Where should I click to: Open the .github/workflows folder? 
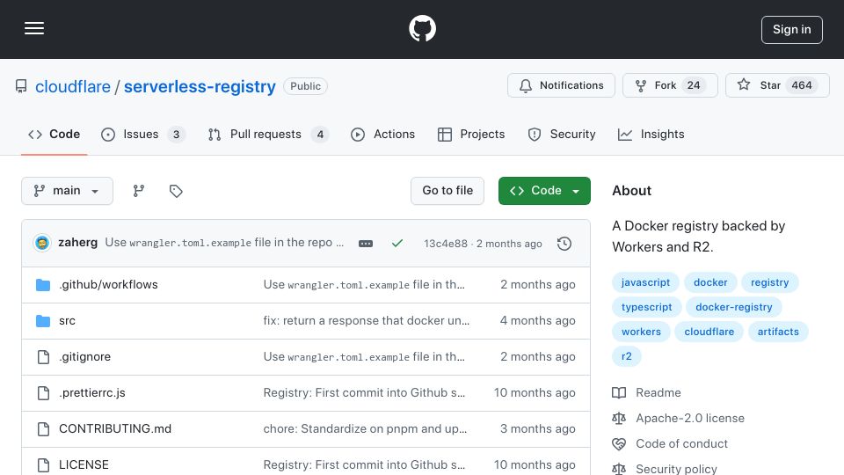tap(108, 284)
